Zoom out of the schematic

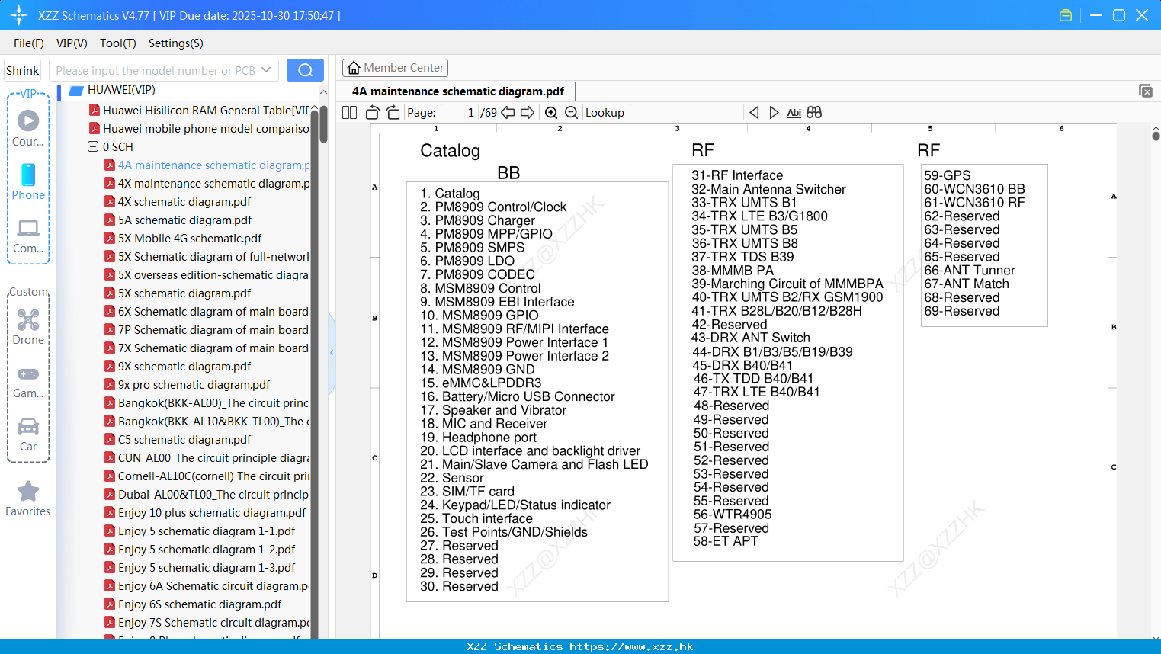[571, 113]
